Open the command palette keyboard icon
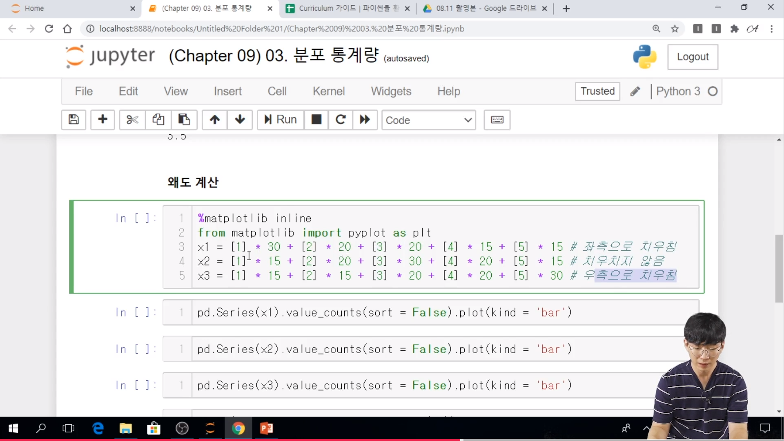Viewport: 784px width, 441px height. click(x=497, y=120)
